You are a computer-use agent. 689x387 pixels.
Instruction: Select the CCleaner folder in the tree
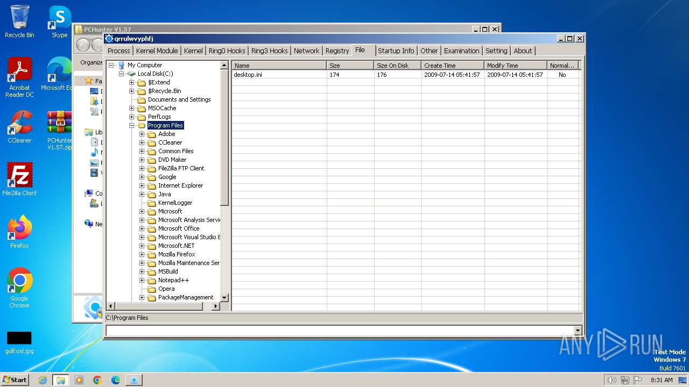[x=170, y=142]
